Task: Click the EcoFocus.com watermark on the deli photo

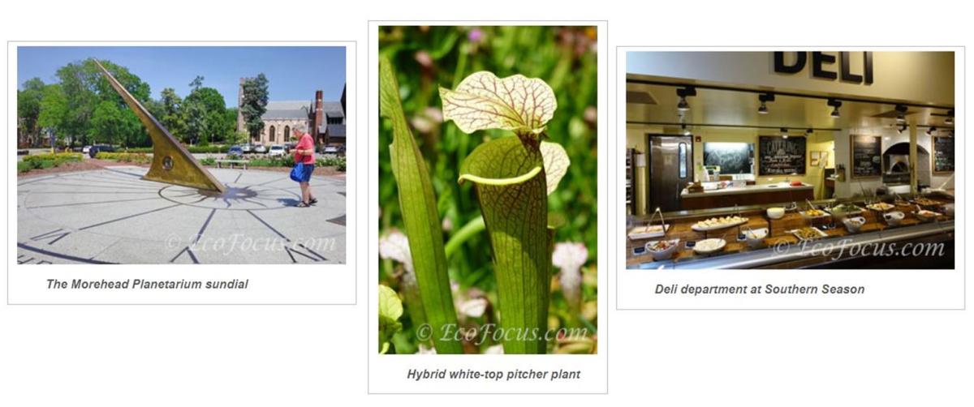Action: [x=860, y=248]
